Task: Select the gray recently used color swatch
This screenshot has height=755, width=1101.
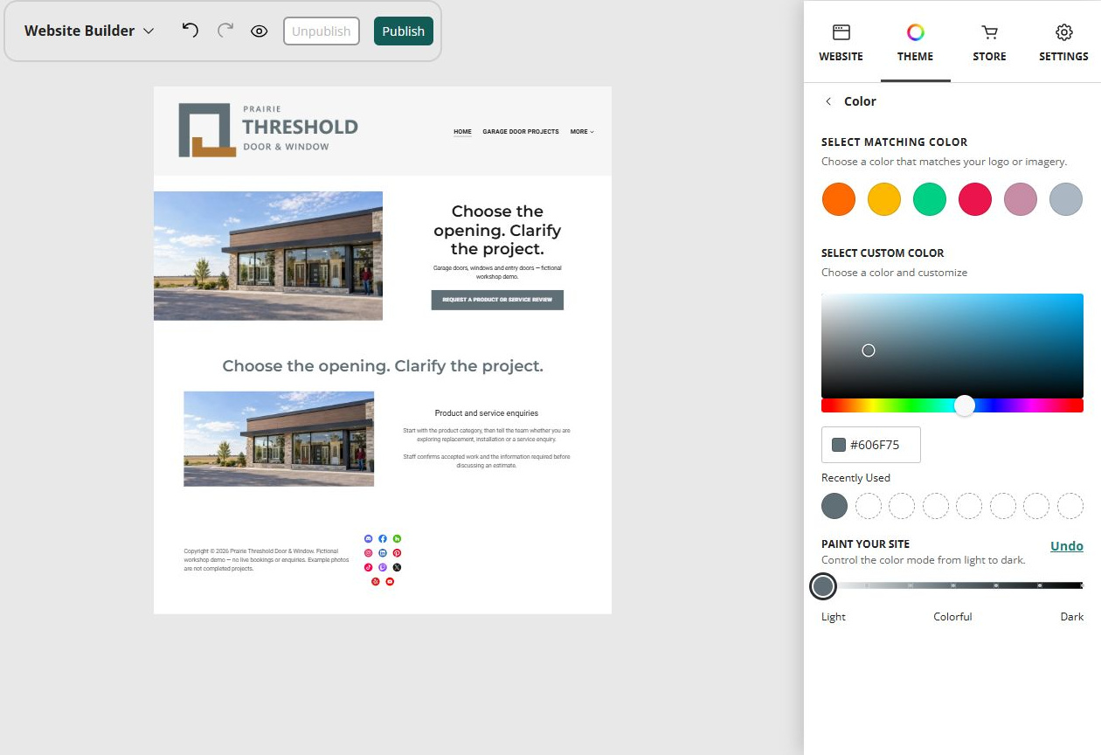Action: (834, 506)
